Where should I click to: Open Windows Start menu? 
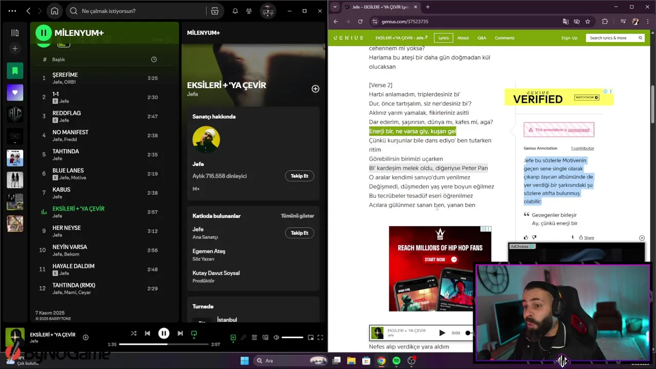(x=244, y=361)
